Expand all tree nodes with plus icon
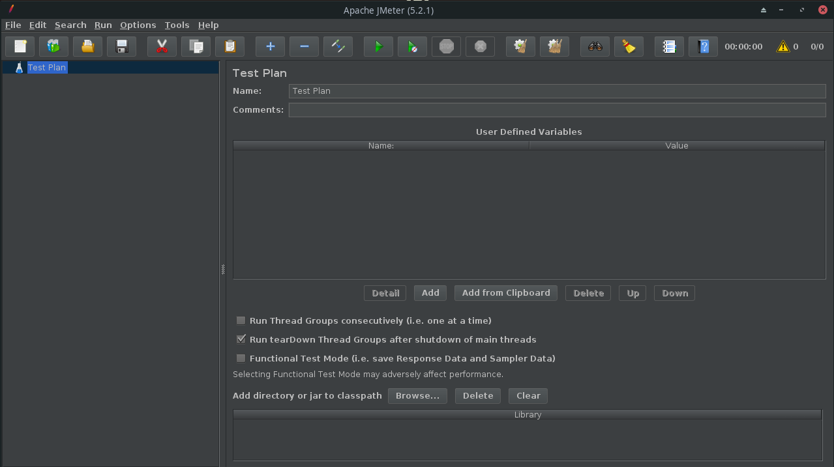The image size is (834, 467). 270,47
